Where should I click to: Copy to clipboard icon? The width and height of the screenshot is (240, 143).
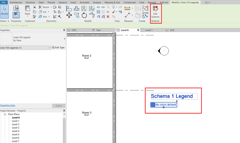click(x=35, y=12)
